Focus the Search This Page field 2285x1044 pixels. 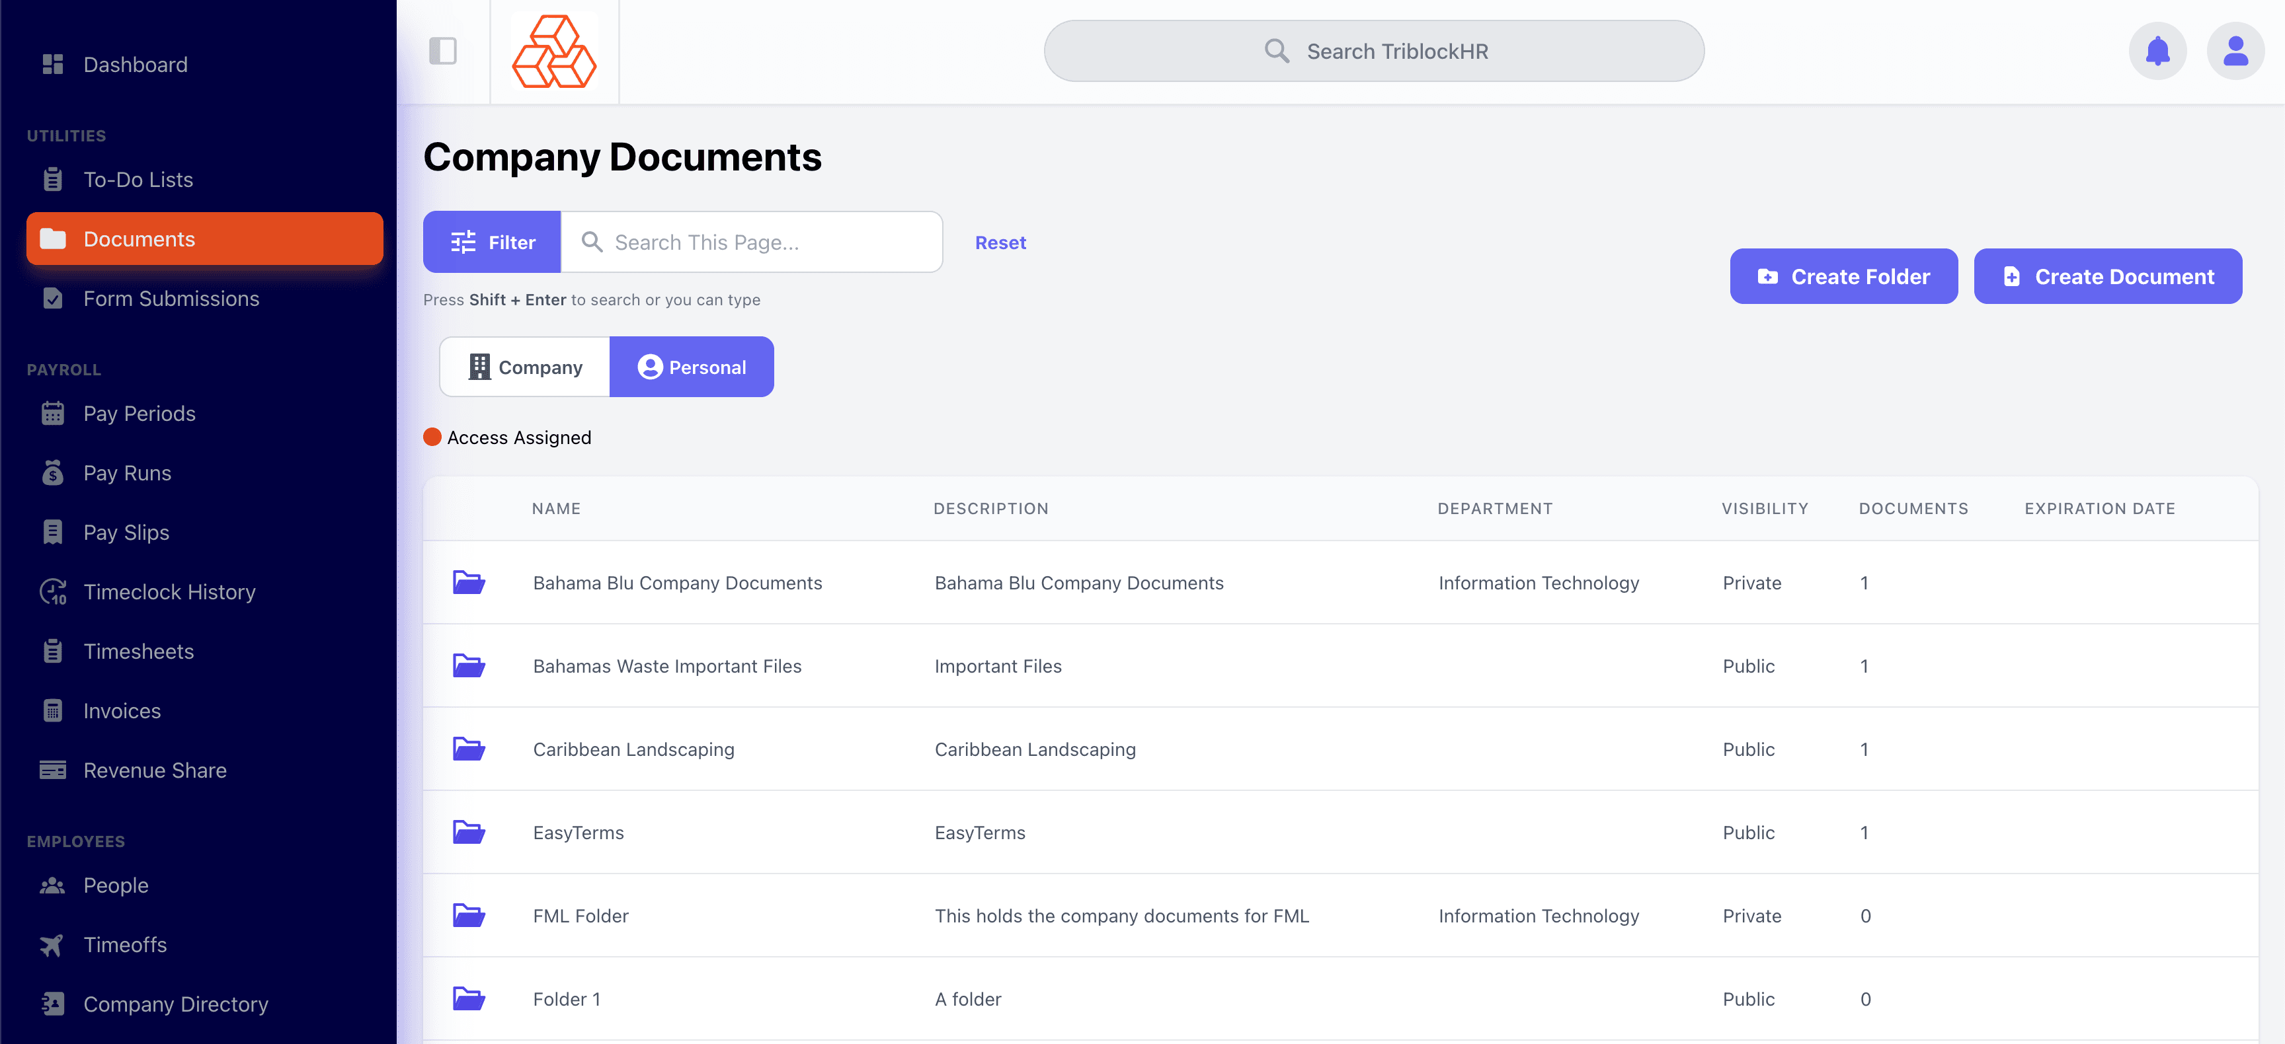pyautogui.click(x=763, y=242)
